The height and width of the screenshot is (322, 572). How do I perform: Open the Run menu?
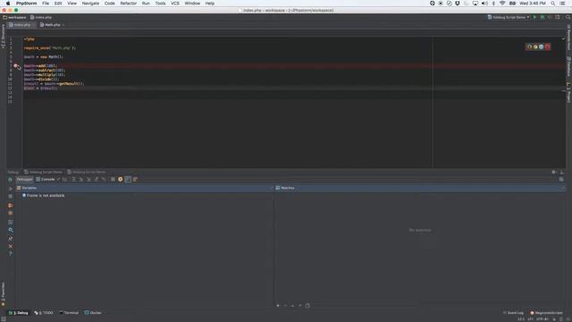[x=146, y=4]
